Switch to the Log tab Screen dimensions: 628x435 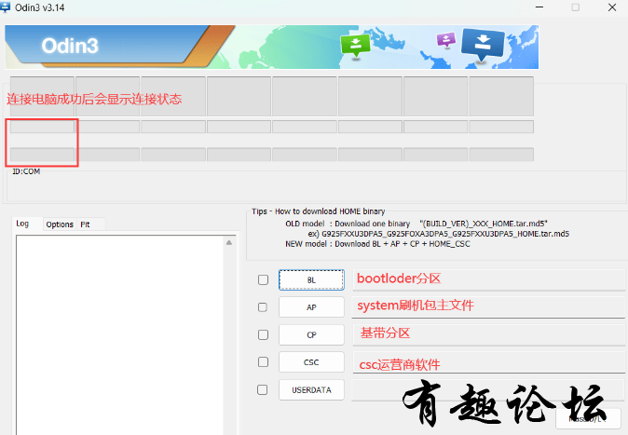22,224
